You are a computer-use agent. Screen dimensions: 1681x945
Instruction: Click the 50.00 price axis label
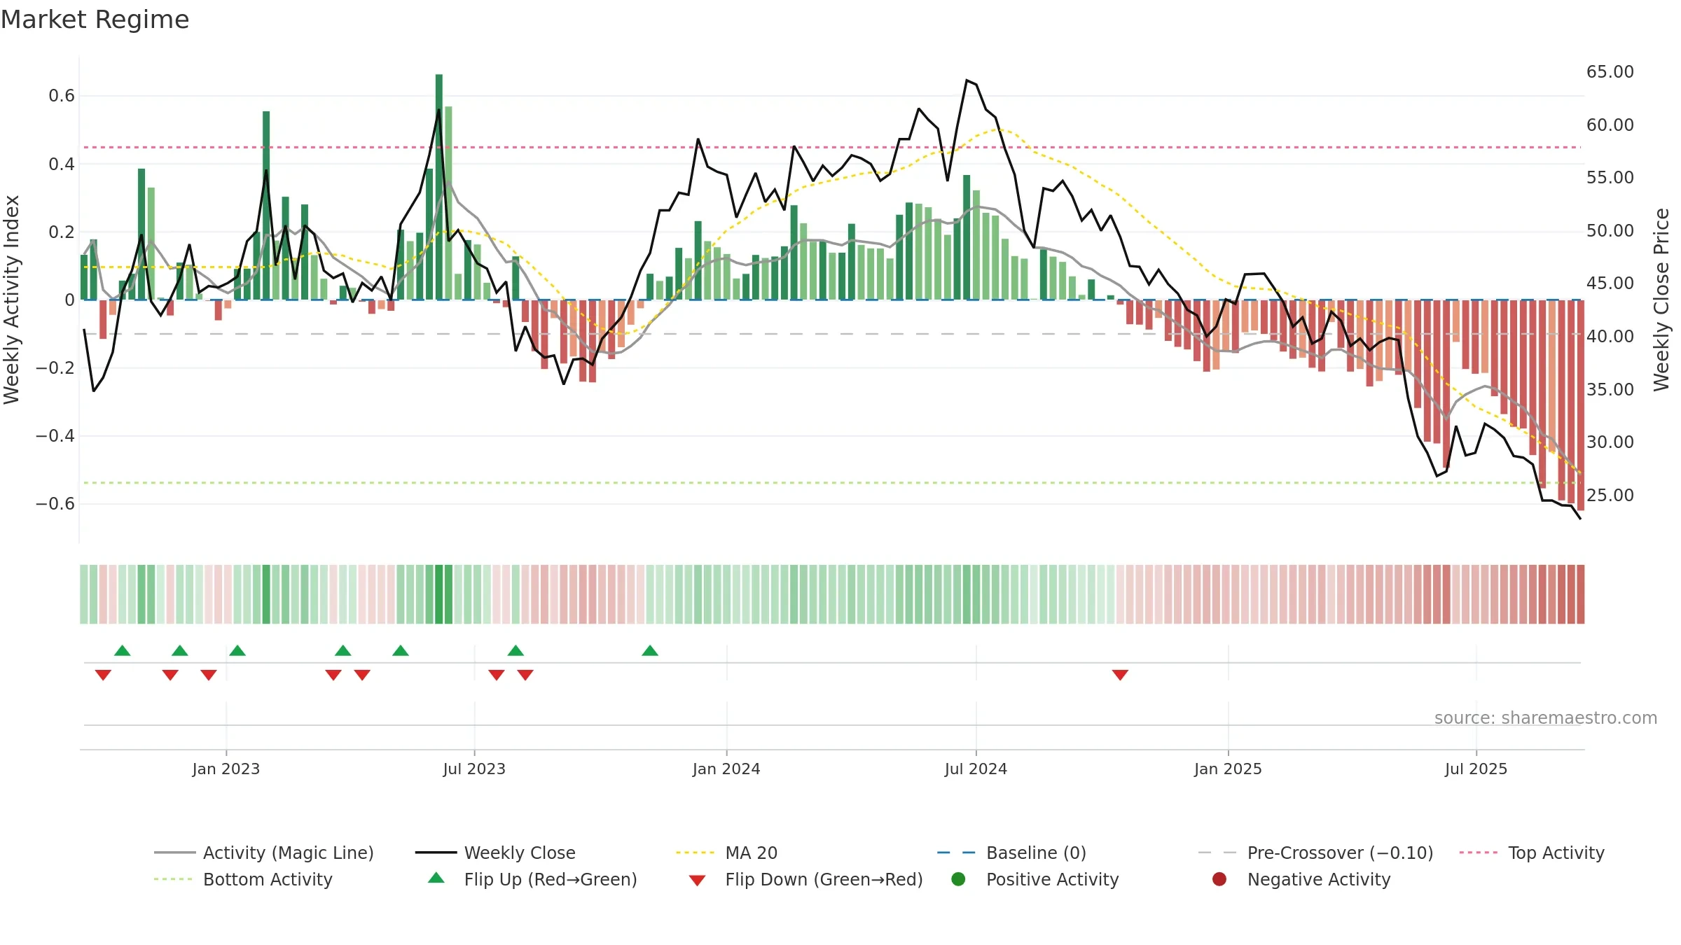coord(1610,231)
